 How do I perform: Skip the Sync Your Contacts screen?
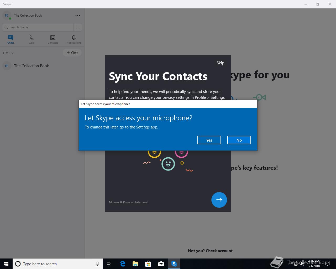pos(220,63)
